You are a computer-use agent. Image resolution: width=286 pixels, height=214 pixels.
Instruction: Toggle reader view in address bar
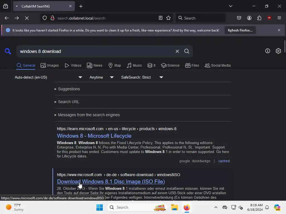[161, 18]
